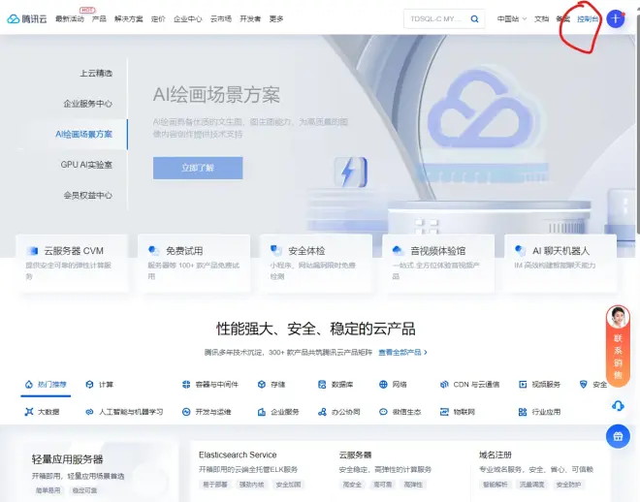Click the 免费试用 card icon
Screen dimensions: 640x502
pos(154,251)
